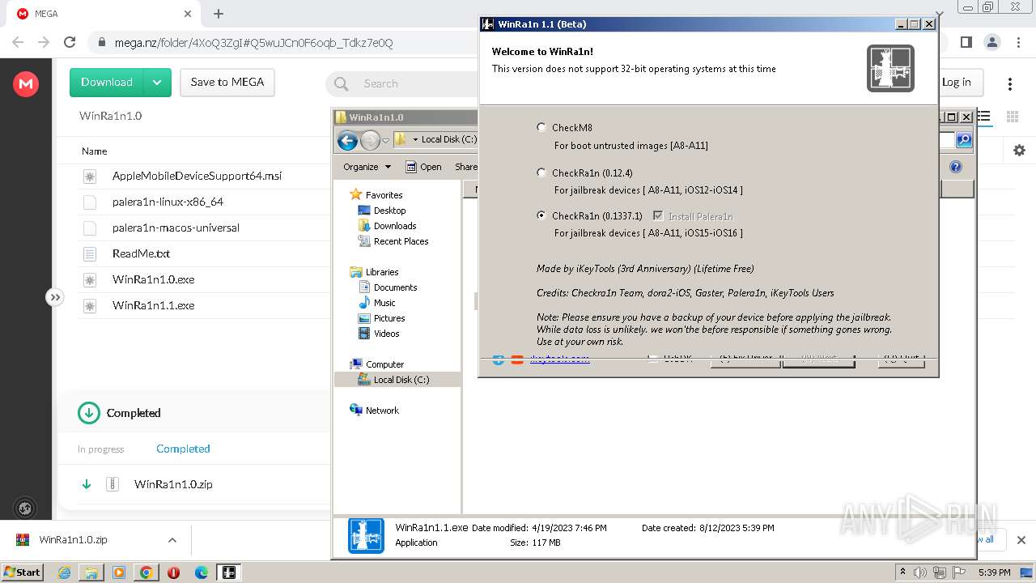The height and width of the screenshot is (583, 1036).
Task: Select the CheckM8 radio option
Action: pos(541,127)
